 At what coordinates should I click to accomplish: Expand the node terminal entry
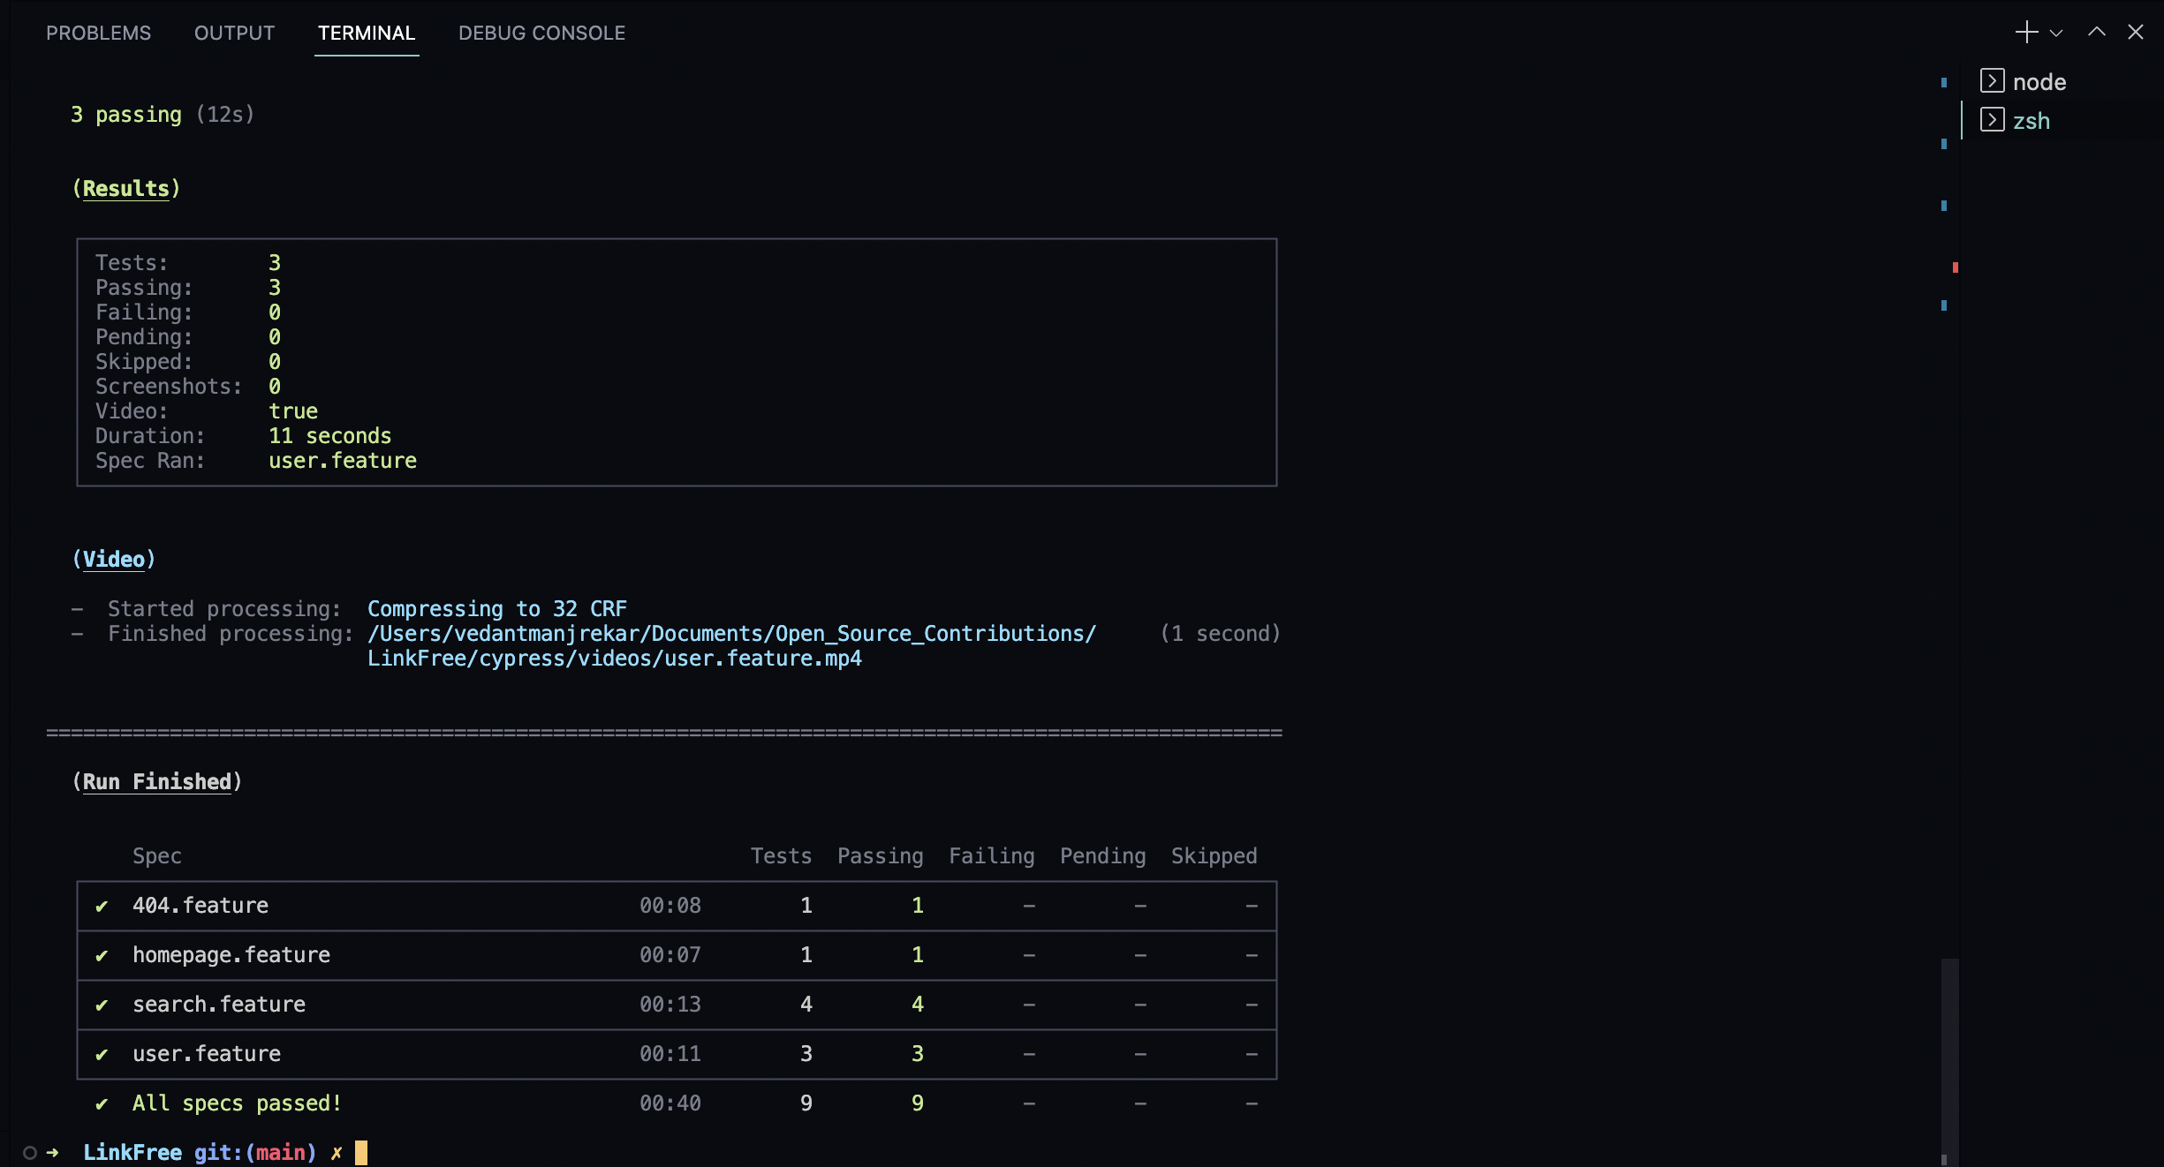click(x=1993, y=81)
